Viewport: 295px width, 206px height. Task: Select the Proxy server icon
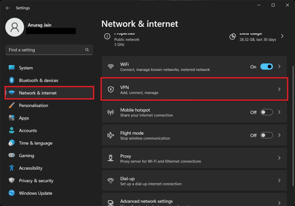(111, 158)
